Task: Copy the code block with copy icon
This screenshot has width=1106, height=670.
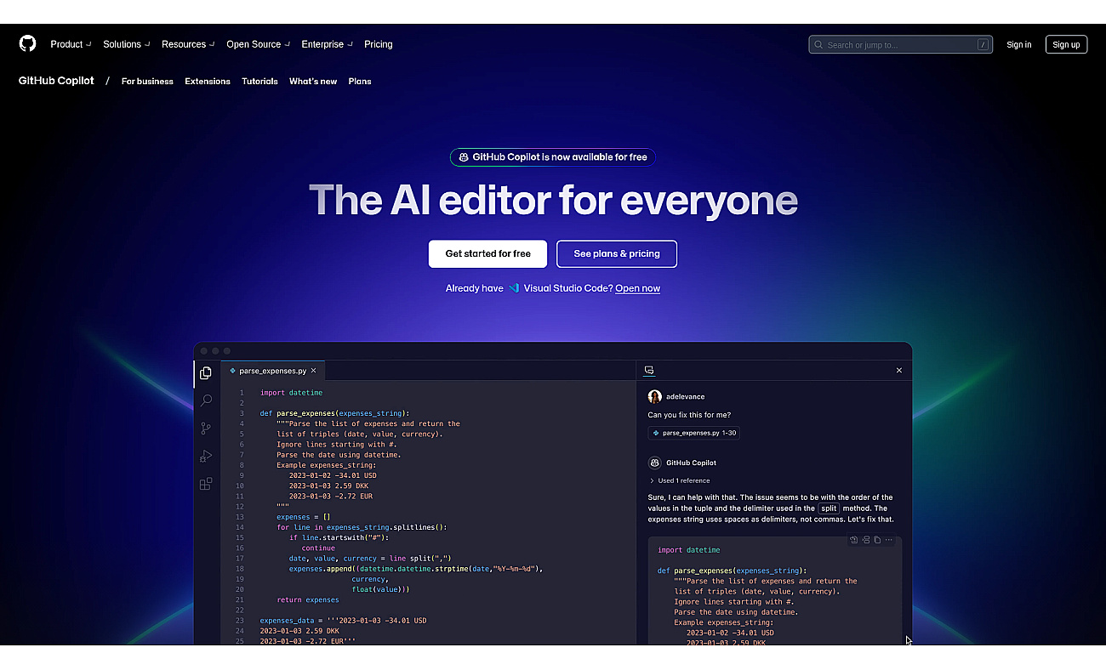Action: click(x=877, y=540)
